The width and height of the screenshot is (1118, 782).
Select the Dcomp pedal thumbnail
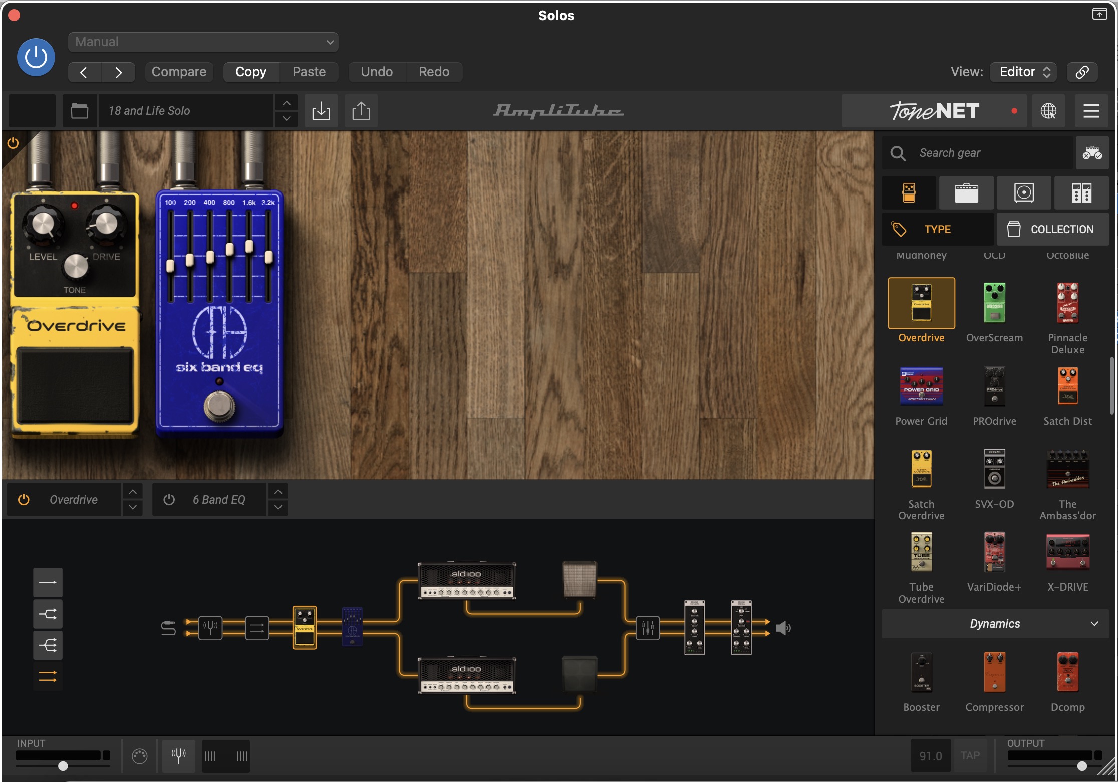pyautogui.click(x=1067, y=672)
